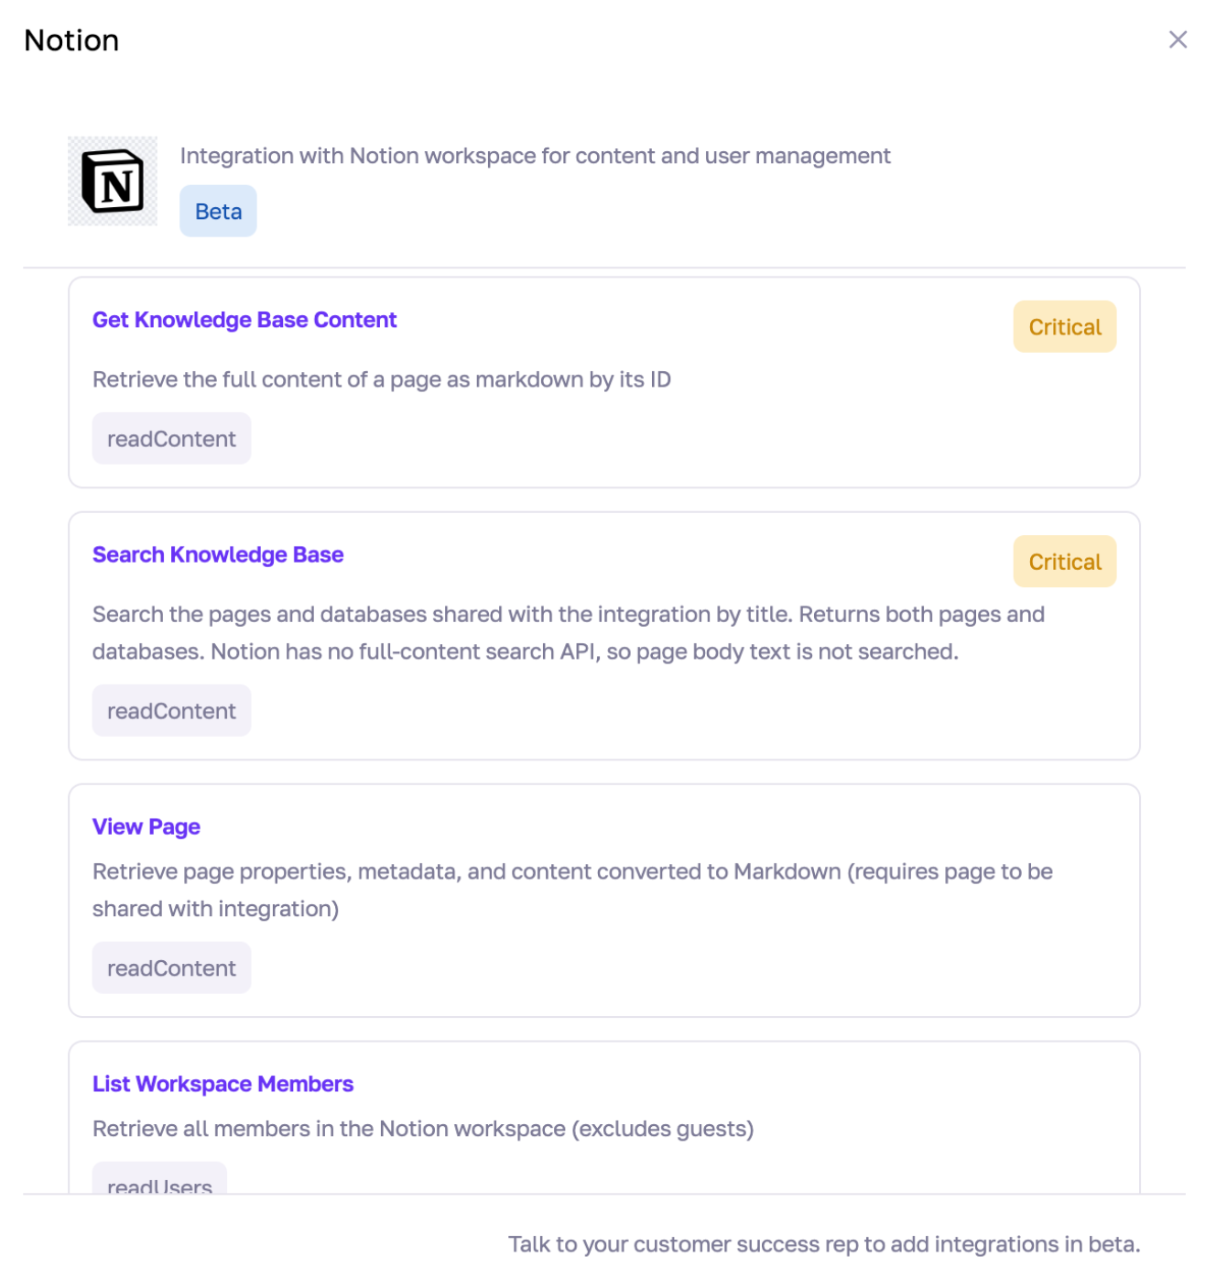Close the Notion dialog with the X icon
This screenshot has height=1279, width=1216.
pos(1178,39)
